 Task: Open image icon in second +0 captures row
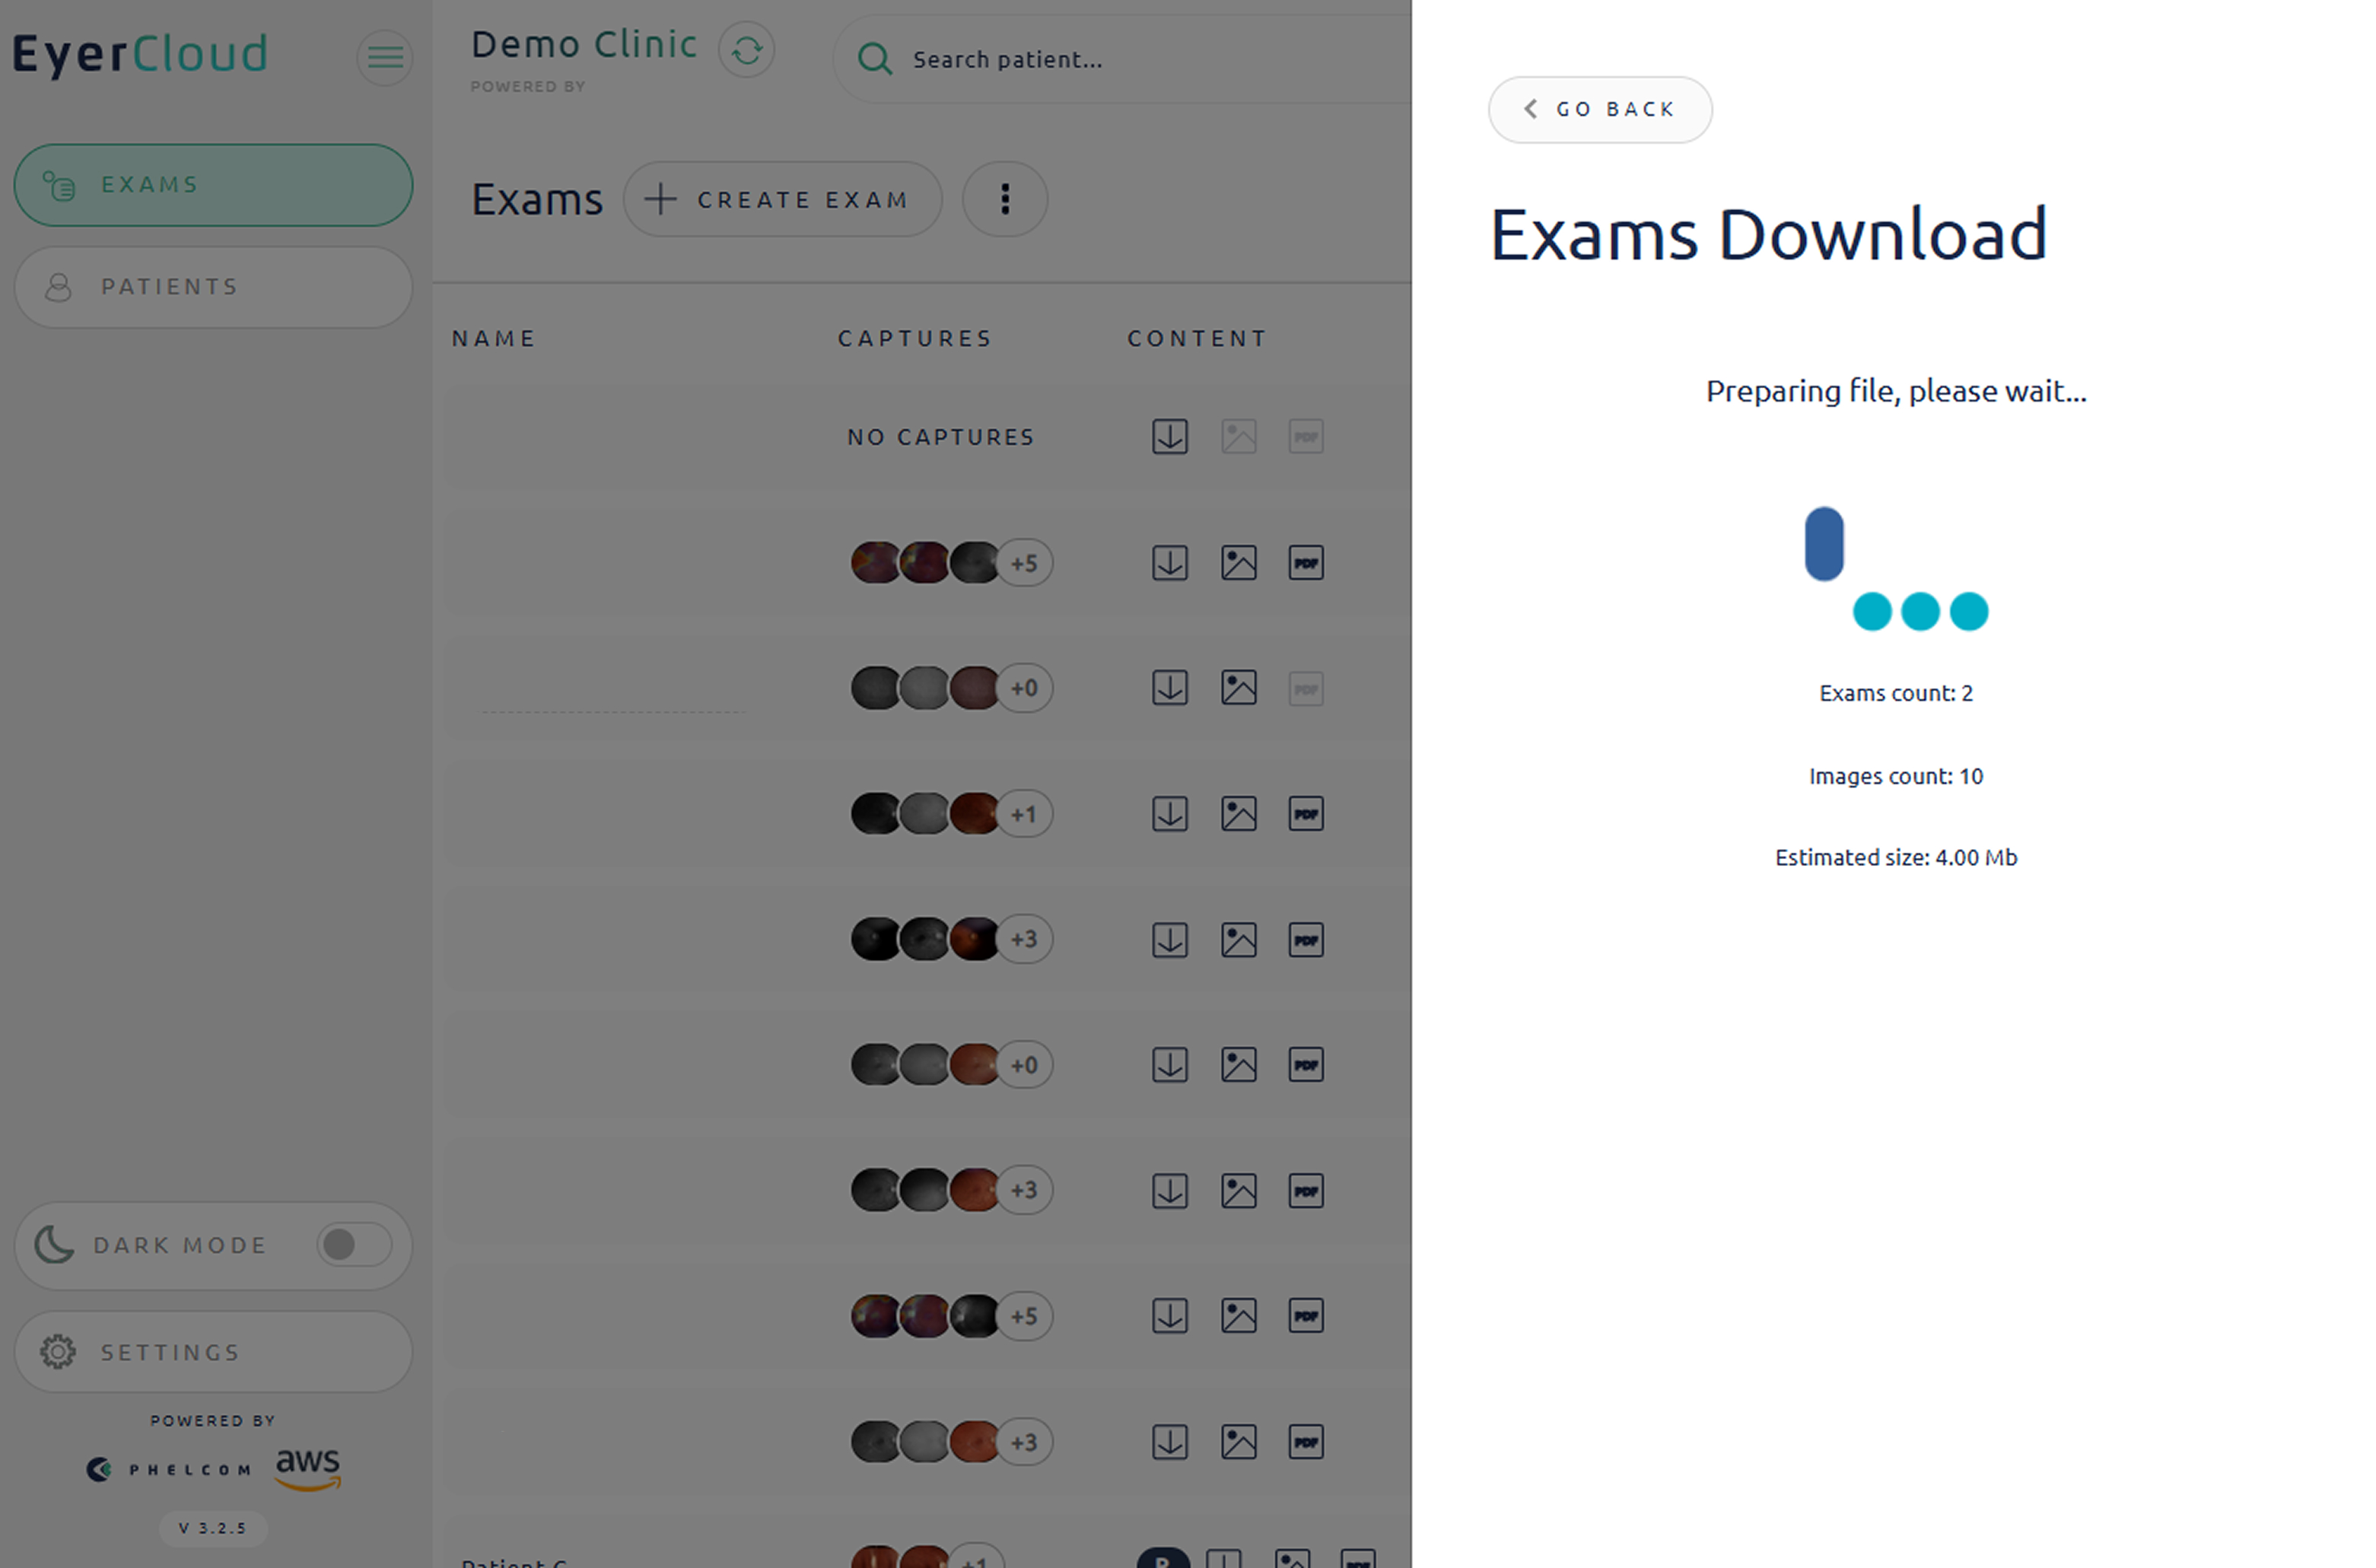click(x=1238, y=1065)
